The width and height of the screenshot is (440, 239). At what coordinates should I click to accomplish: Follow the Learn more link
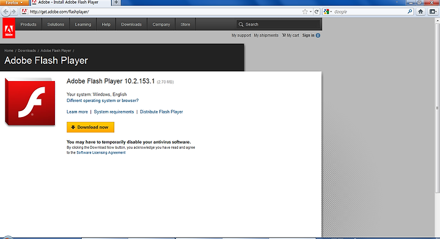pyautogui.click(x=77, y=112)
